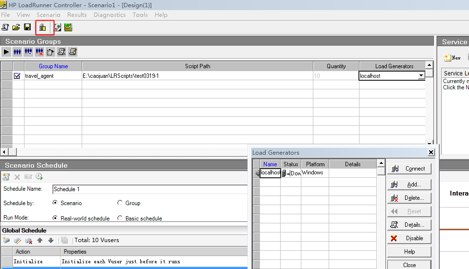Image resolution: width=469 pixels, height=269 pixels.
Task: Open the Virtual Users icon in Scenario Groups
Action: (x=17, y=52)
